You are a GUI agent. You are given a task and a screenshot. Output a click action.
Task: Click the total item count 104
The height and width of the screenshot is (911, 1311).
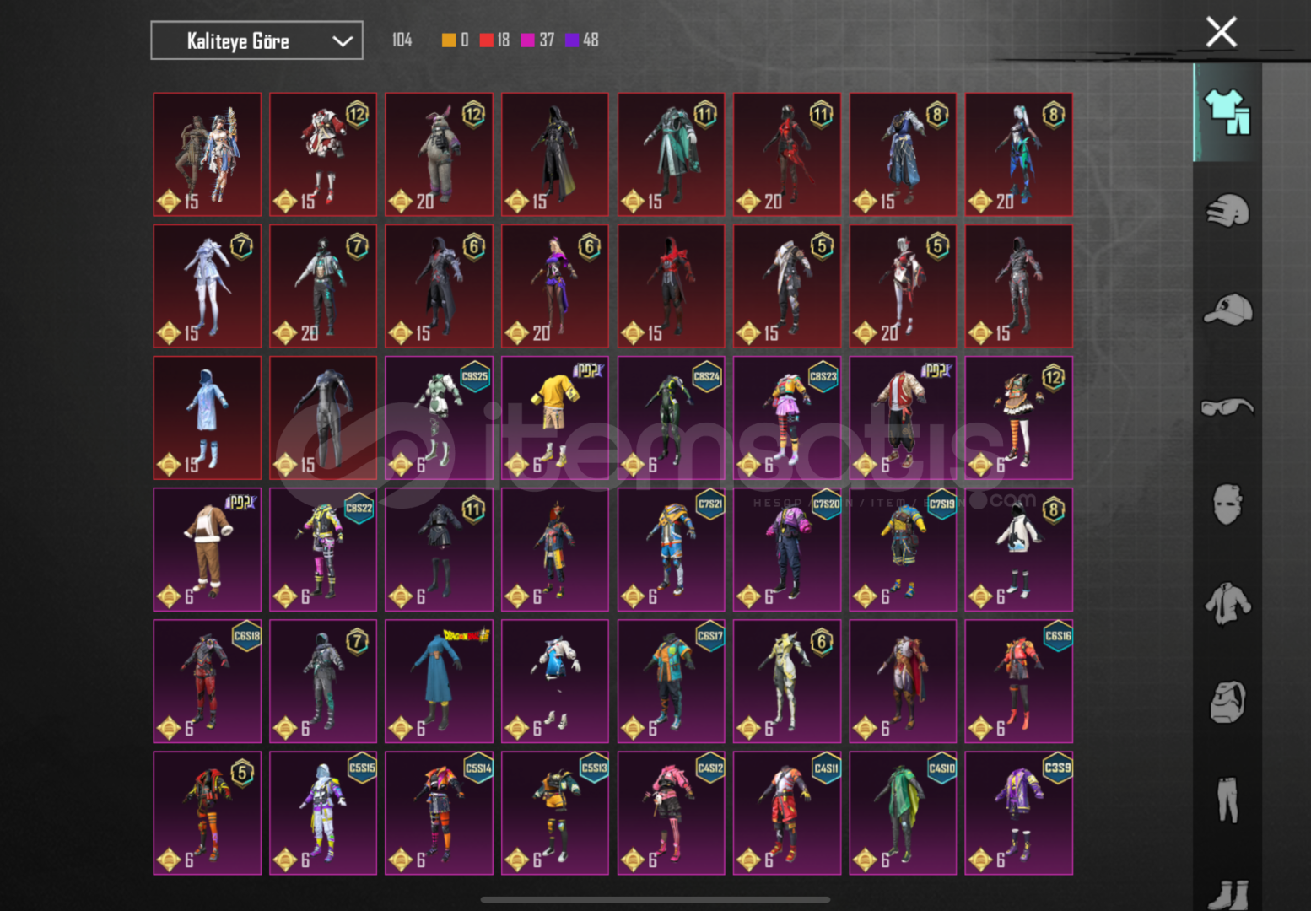click(402, 40)
